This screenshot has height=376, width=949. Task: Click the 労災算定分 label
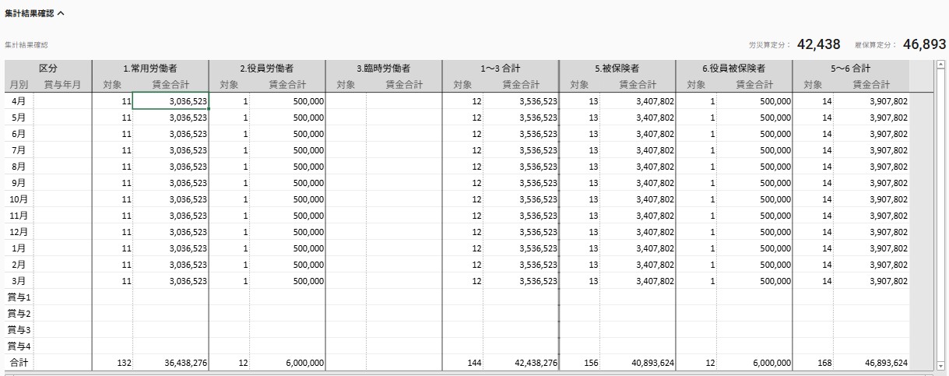pyautogui.click(x=769, y=46)
